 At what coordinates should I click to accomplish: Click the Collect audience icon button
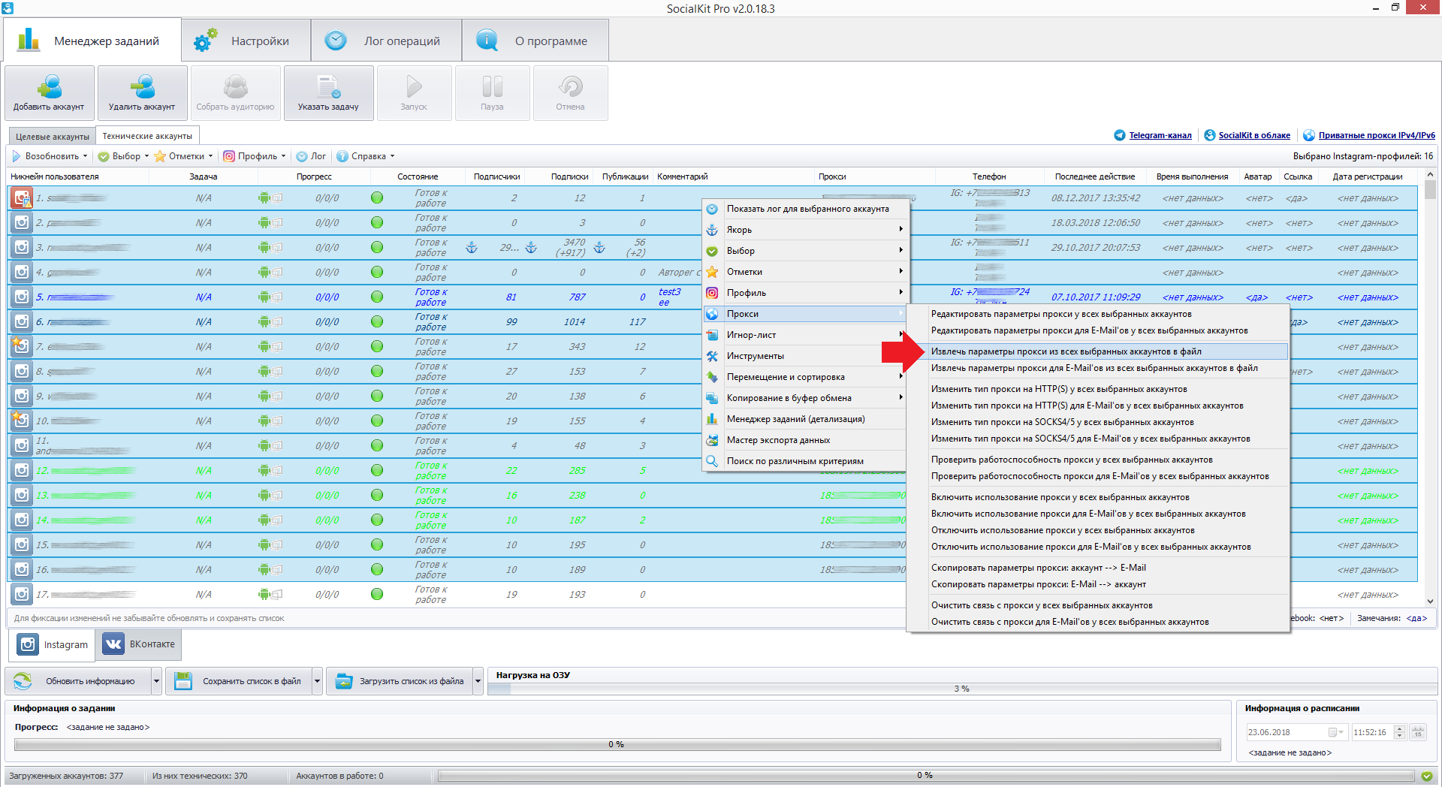click(x=235, y=92)
